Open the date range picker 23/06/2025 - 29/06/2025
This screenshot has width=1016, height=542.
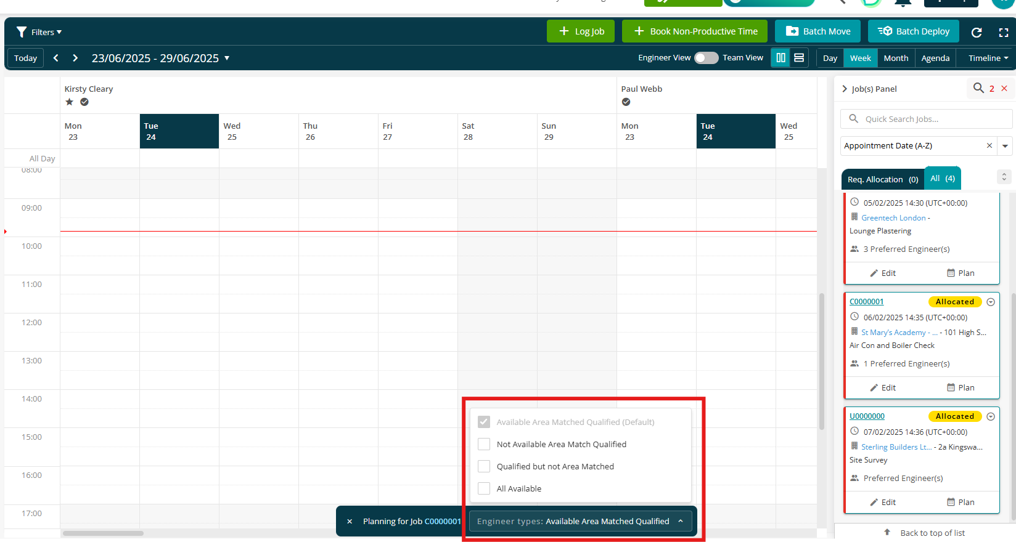[x=160, y=58]
